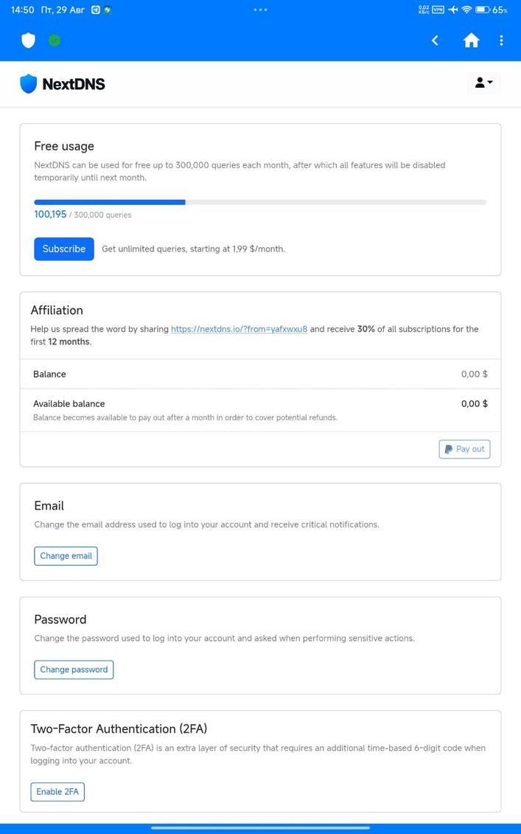Tap the gesture navigation bar at the bottom
The height and width of the screenshot is (834, 521).
click(260, 827)
